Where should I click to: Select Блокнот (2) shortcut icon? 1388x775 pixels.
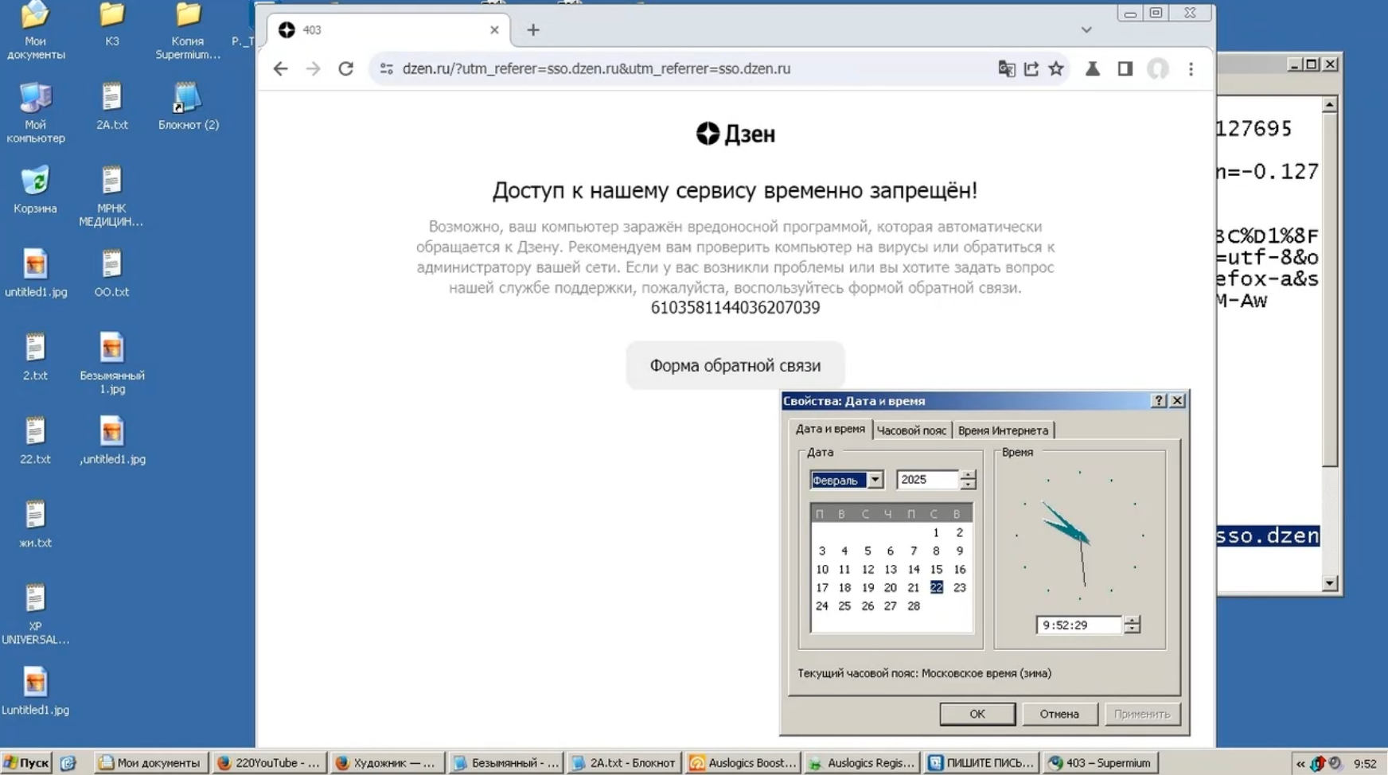pos(188,107)
